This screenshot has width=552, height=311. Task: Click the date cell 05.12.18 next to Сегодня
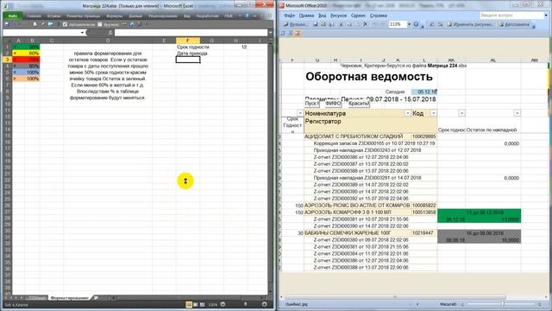click(x=424, y=92)
